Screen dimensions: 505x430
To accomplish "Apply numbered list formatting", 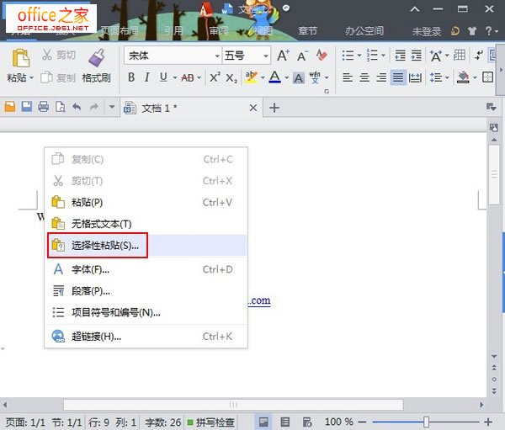I will [x=372, y=56].
